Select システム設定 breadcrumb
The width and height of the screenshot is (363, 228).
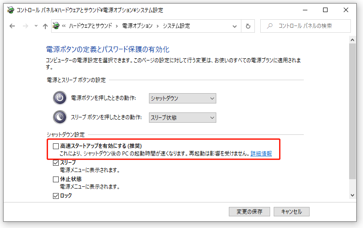pos(176,26)
